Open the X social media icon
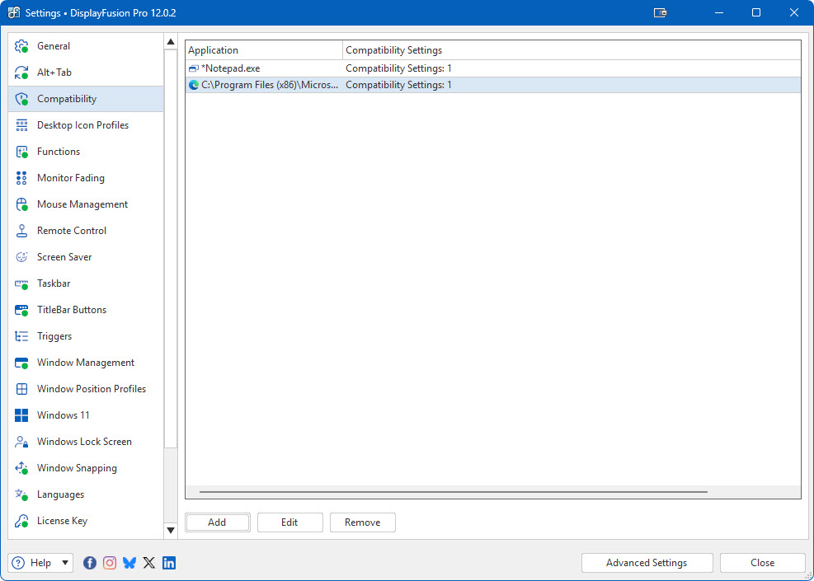Image resolution: width=814 pixels, height=581 pixels. point(149,563)
